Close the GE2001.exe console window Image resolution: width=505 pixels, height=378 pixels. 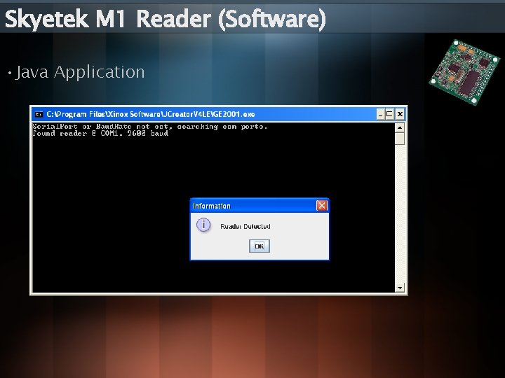400,114
